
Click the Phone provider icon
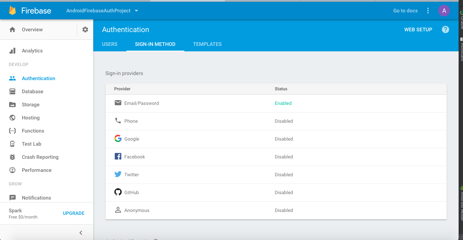(118, 121)
